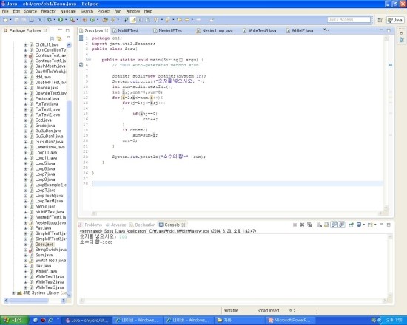407x325 pixels.
Task: Open the Refactor menu
Action: pos(49,11)
